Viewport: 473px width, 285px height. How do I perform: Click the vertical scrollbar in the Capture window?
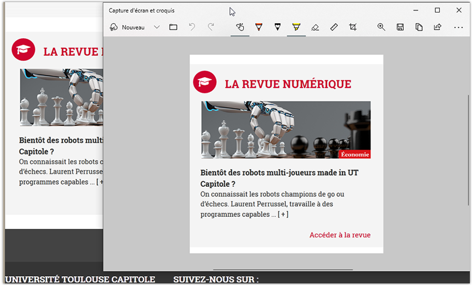tap(468, 150)
